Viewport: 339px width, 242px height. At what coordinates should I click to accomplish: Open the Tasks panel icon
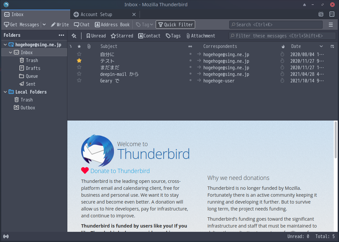tap(332, 14)
